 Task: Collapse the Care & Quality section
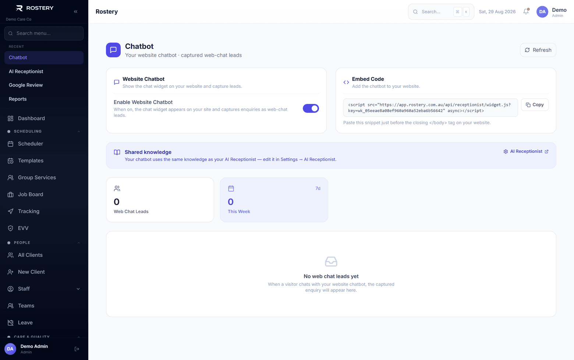pyautogui.click(x=78, y=337)
